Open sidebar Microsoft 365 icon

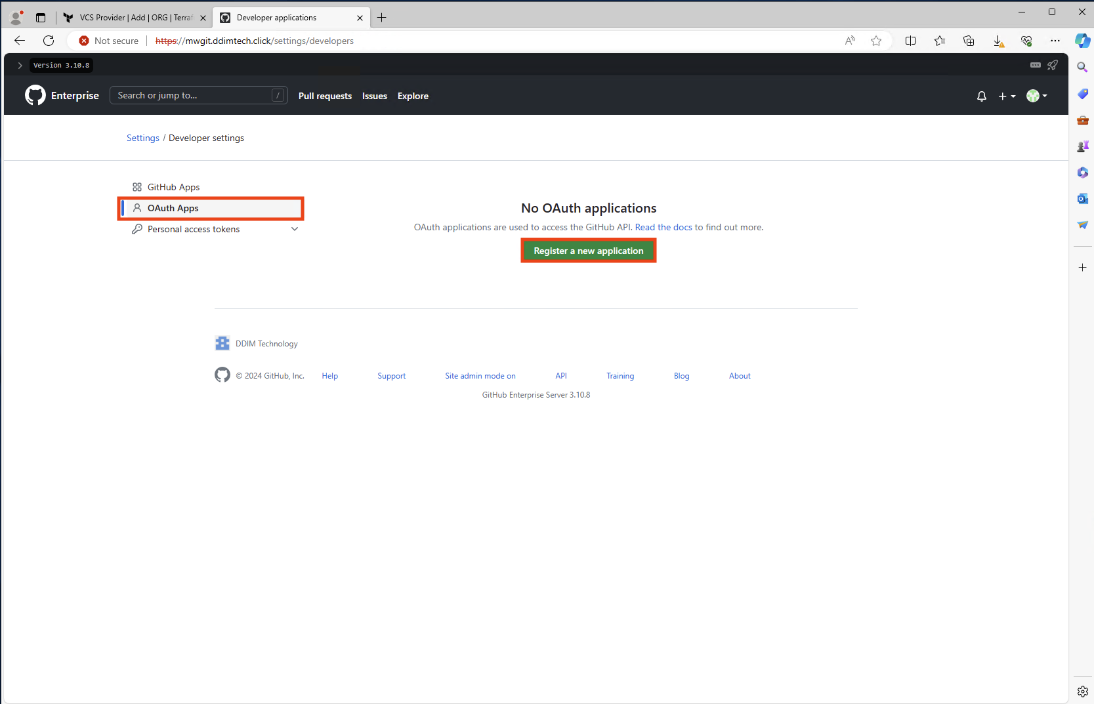pyautogui.click(x=1082, y=173)
